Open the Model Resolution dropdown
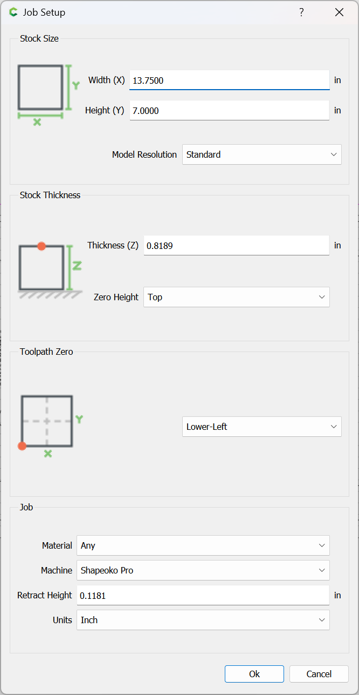 point(261,154)
